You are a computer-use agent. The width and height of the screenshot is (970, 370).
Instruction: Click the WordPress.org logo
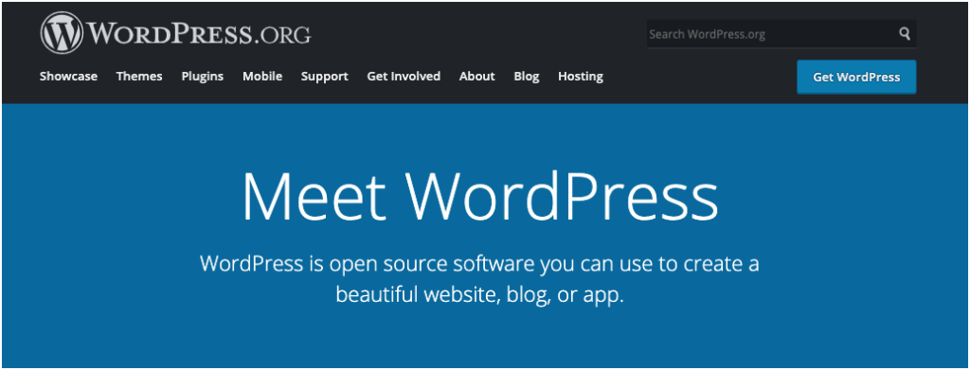coord(175,33)
